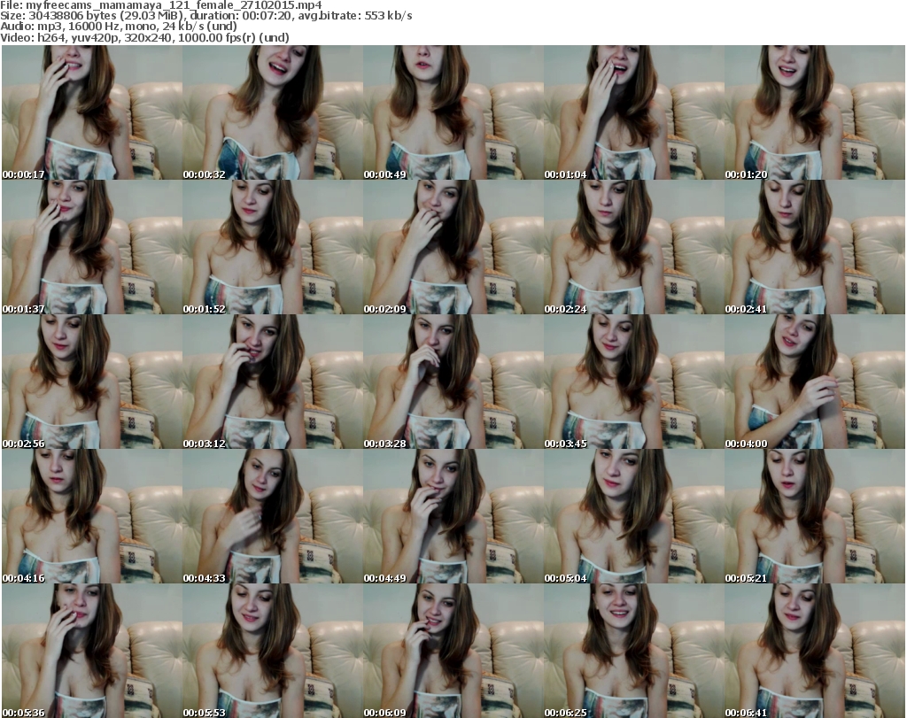This screenshot has height=718, width=907.
Task: Click the thumbnail timestamped 00:00:32
Action: click(273, 112)
